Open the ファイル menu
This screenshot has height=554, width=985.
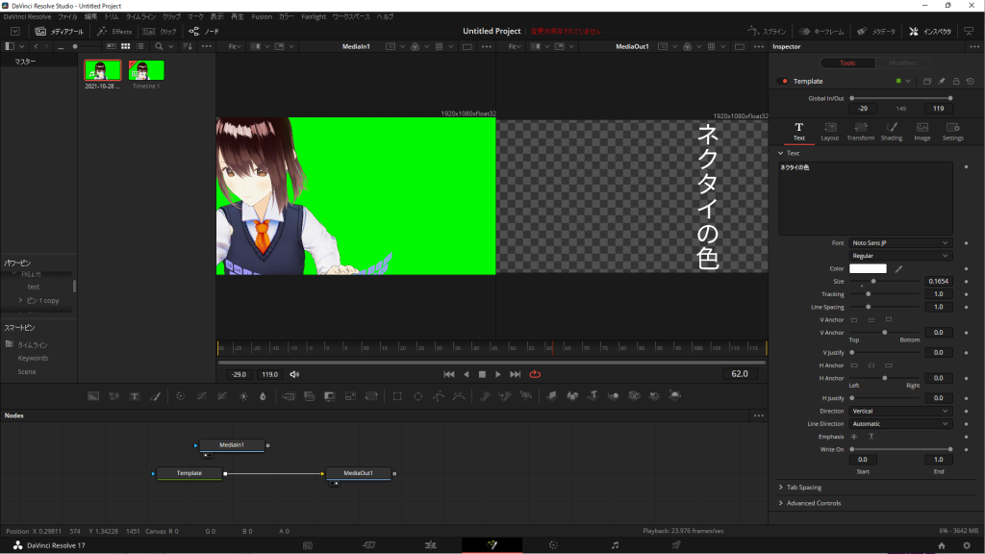(x=67, y=17)
